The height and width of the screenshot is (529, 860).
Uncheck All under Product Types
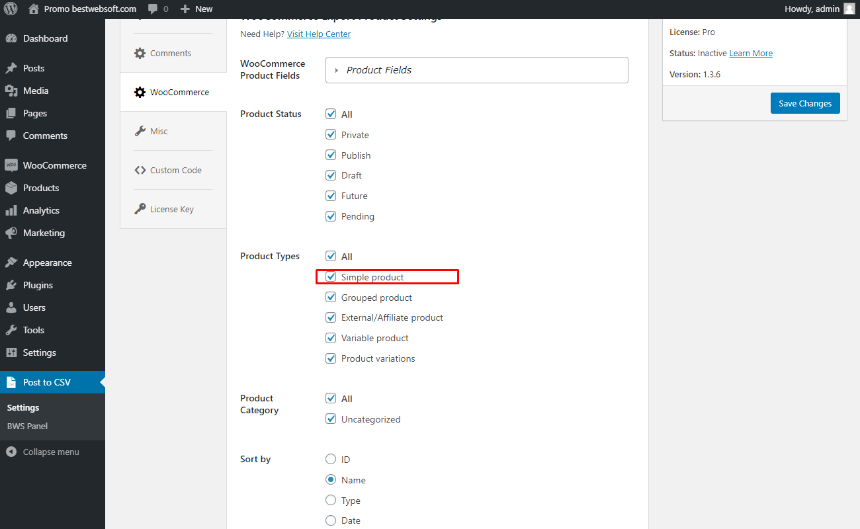click(331, 256)
